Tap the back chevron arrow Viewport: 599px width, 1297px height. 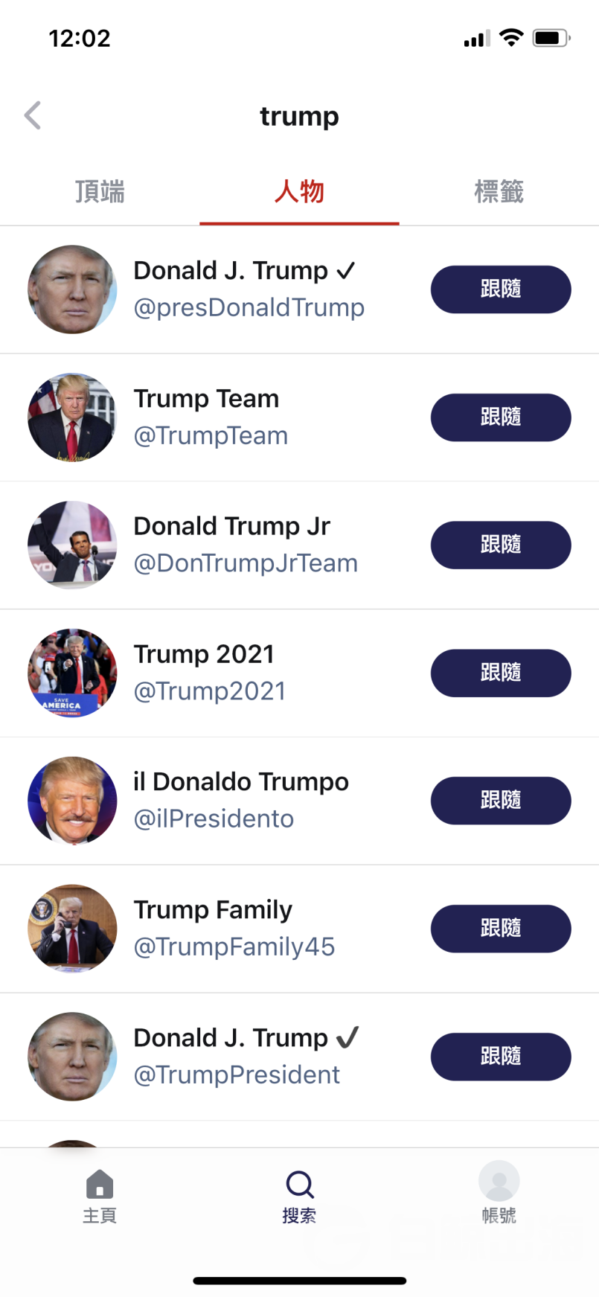33,115
